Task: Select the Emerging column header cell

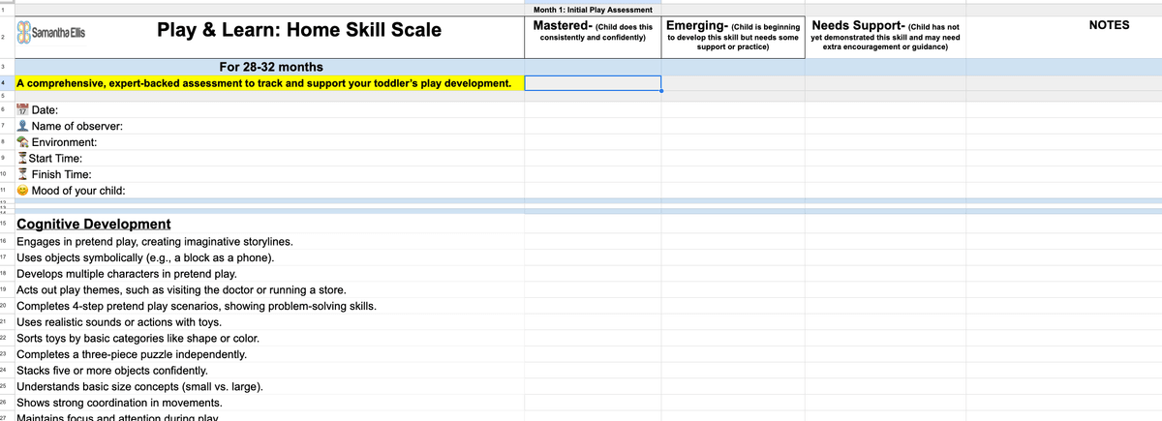Action: 733,37
